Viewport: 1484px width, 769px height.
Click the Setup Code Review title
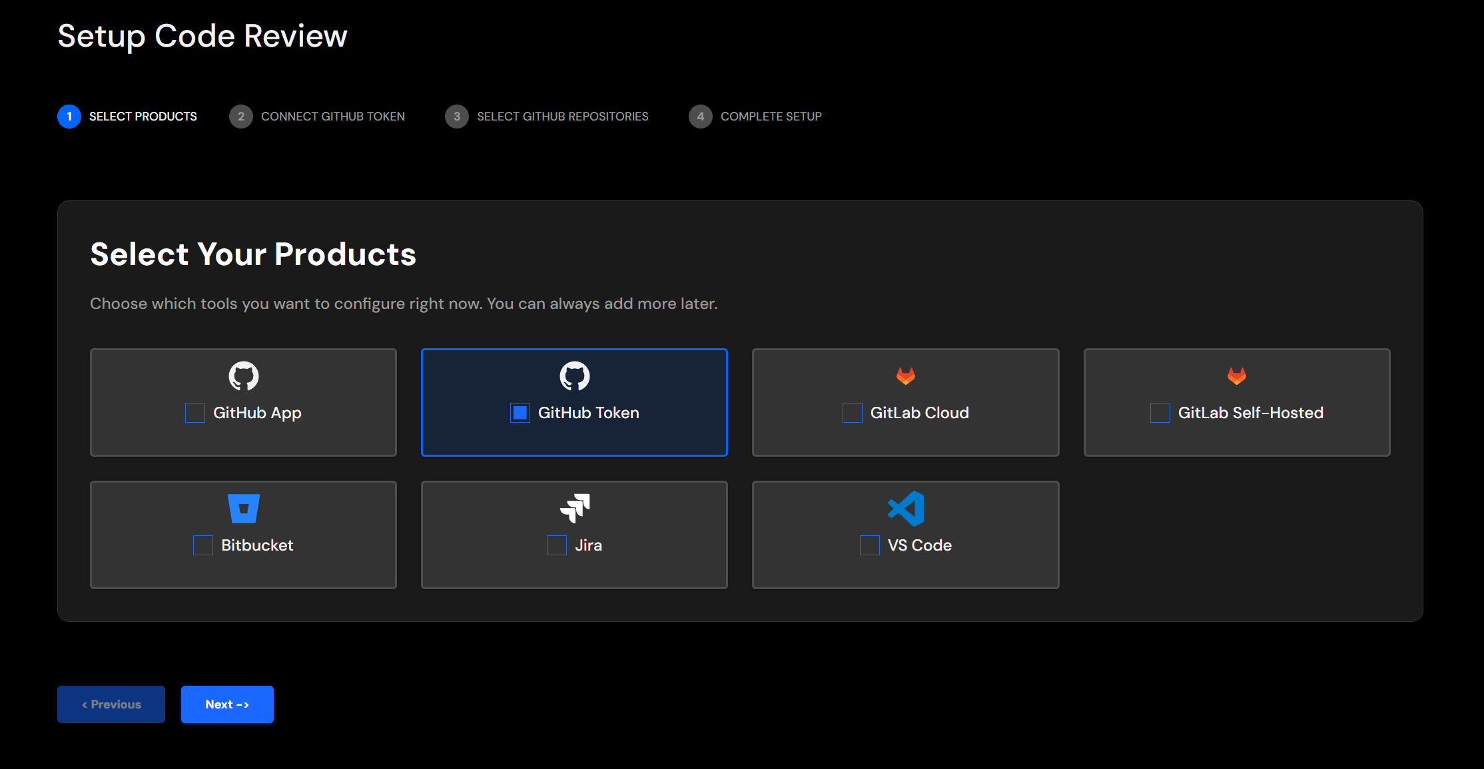202,36
